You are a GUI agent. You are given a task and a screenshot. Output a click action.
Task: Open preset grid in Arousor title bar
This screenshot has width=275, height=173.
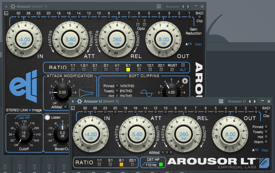[x=159, y=6]
